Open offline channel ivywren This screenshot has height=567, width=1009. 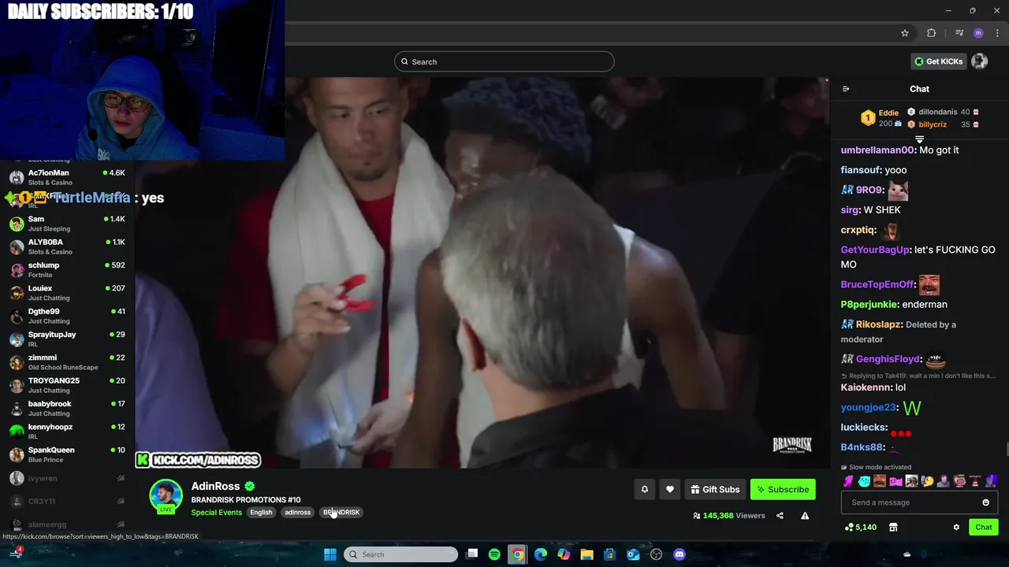click(68, 478)
